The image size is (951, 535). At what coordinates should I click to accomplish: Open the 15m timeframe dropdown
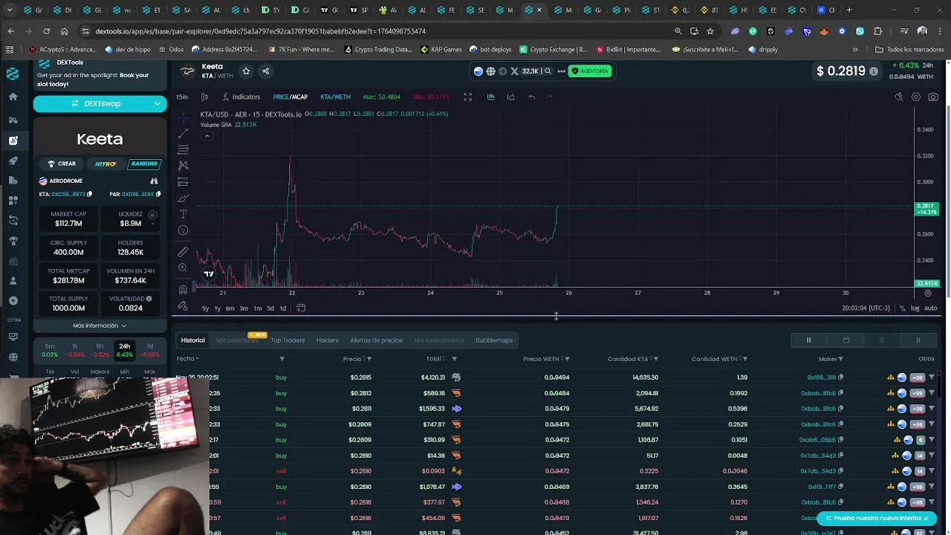(x=182, y=97)
